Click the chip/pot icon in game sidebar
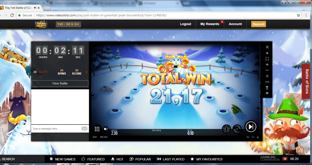Image resolution: width=312 pixels, height=165 pixels. pyautogui.click(x=267, y=76)
